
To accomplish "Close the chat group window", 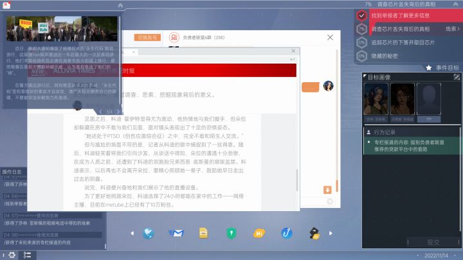I will pos(330,37).
